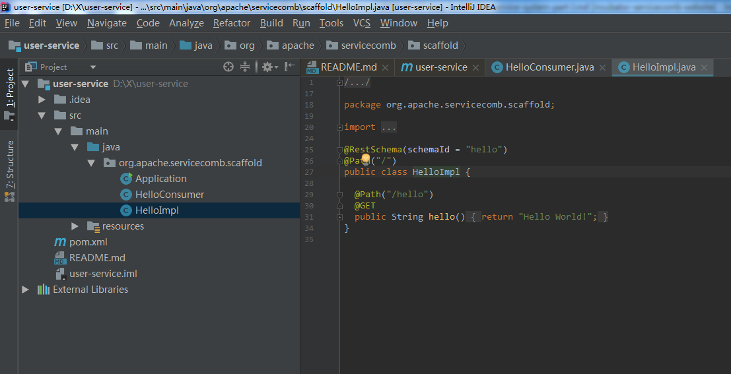Image resolution: width=731 pixels, height=374 pixels.
Task: Expand the .idea folder
Action: pyautogui.click(x=42, y=100)
